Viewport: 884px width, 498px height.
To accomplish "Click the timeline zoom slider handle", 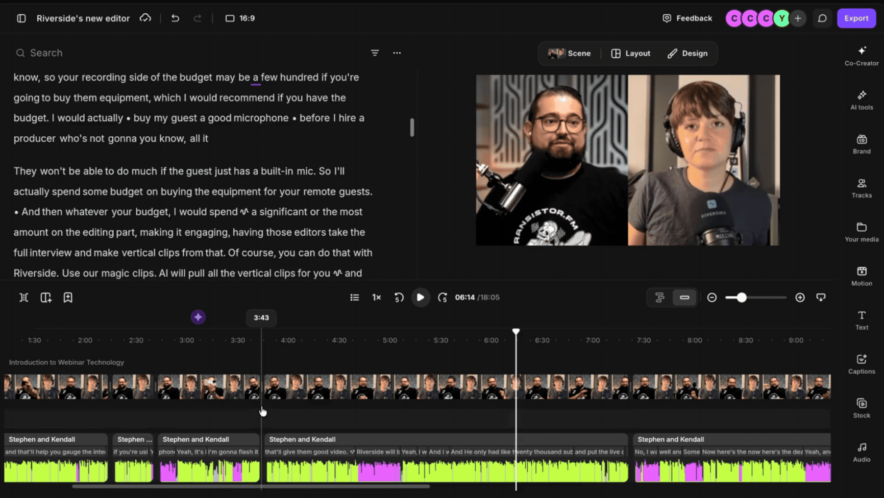I will pos(742,297).
